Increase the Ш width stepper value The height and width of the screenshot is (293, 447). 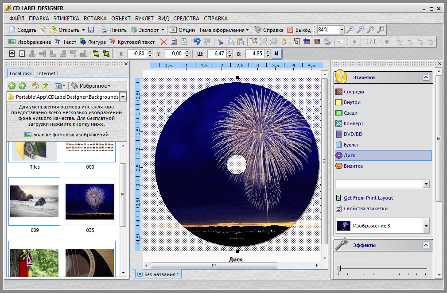pyautogui.click(x=230, y=52)
